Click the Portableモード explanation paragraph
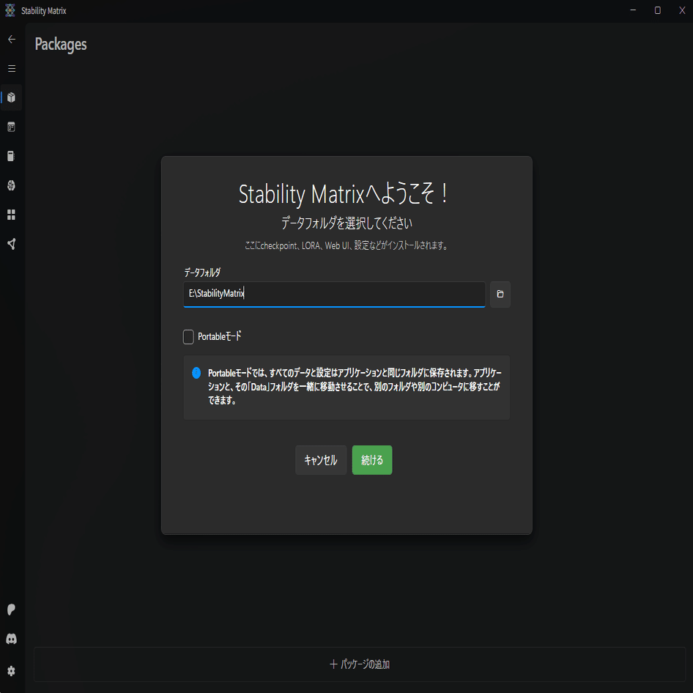693x693 pixels. click(355, 387)
